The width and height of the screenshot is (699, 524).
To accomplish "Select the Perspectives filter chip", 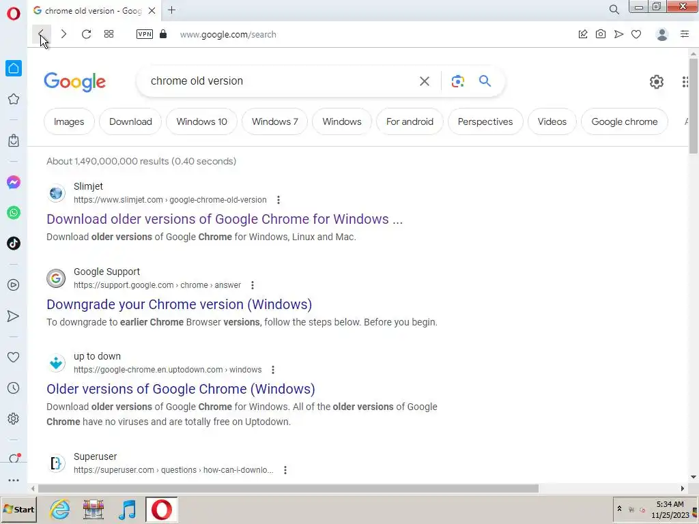I will coord(485,121).
